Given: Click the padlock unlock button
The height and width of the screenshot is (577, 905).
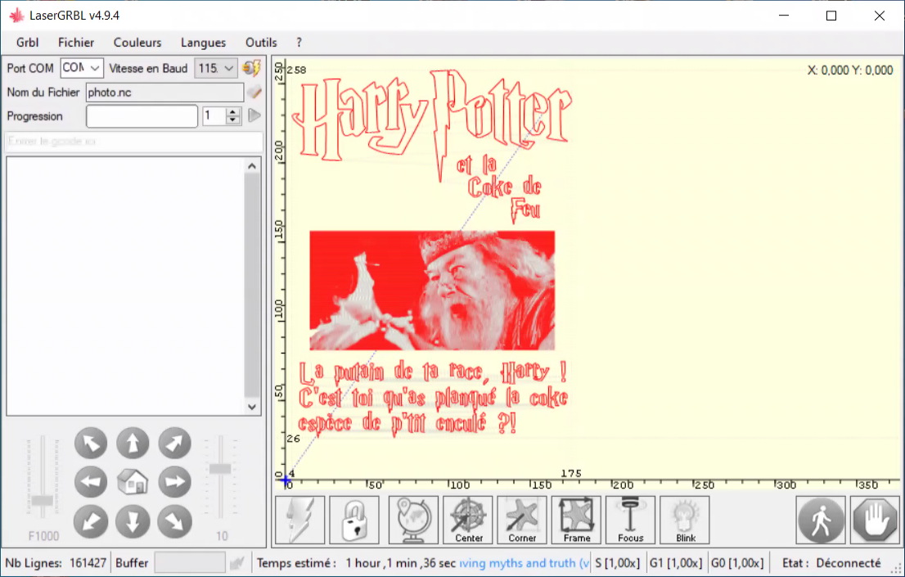Looking at the screenshot, I should pos(354,520).
